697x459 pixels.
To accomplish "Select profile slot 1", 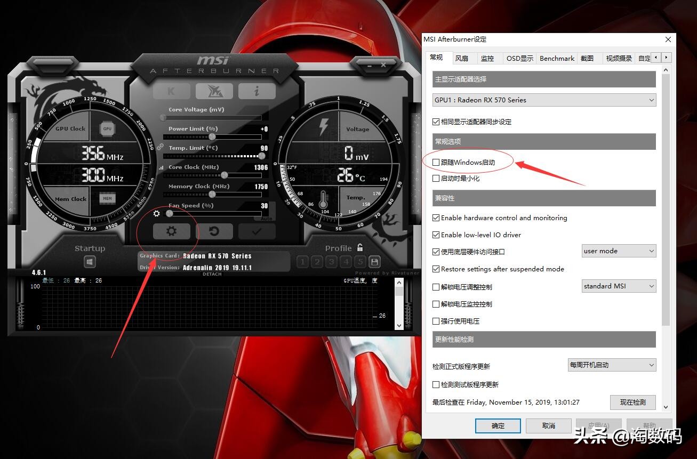I will coord(303,262).
